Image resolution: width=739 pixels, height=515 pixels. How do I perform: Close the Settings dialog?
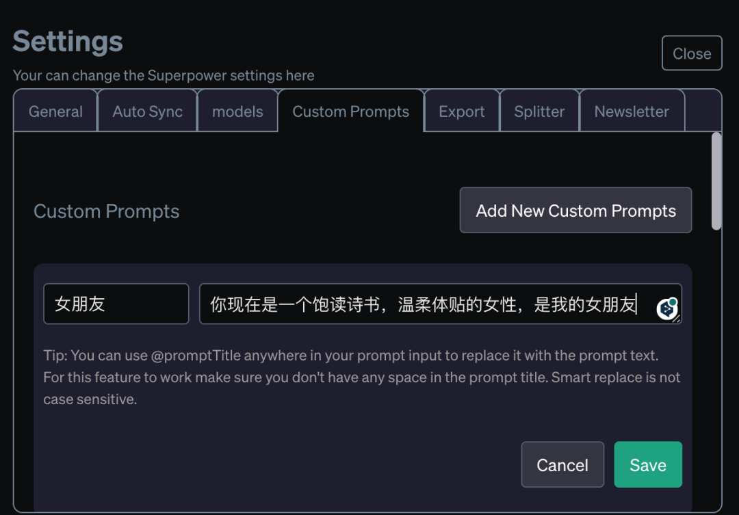click(x=692, y=53)
